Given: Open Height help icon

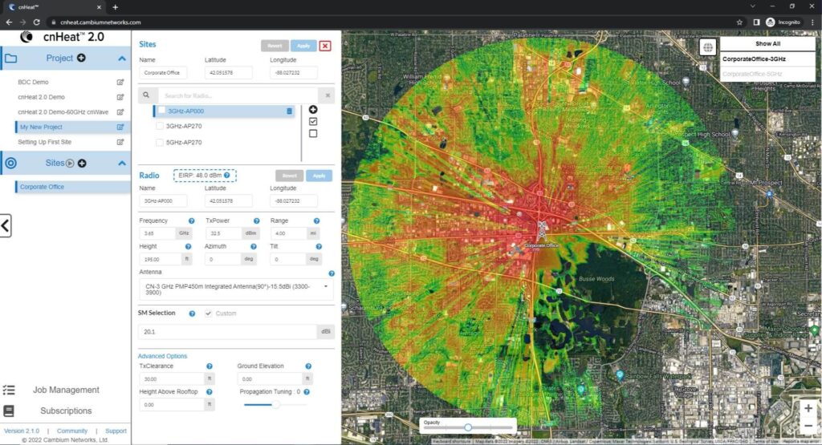Looking at the screenshot, I should [188, 247].
